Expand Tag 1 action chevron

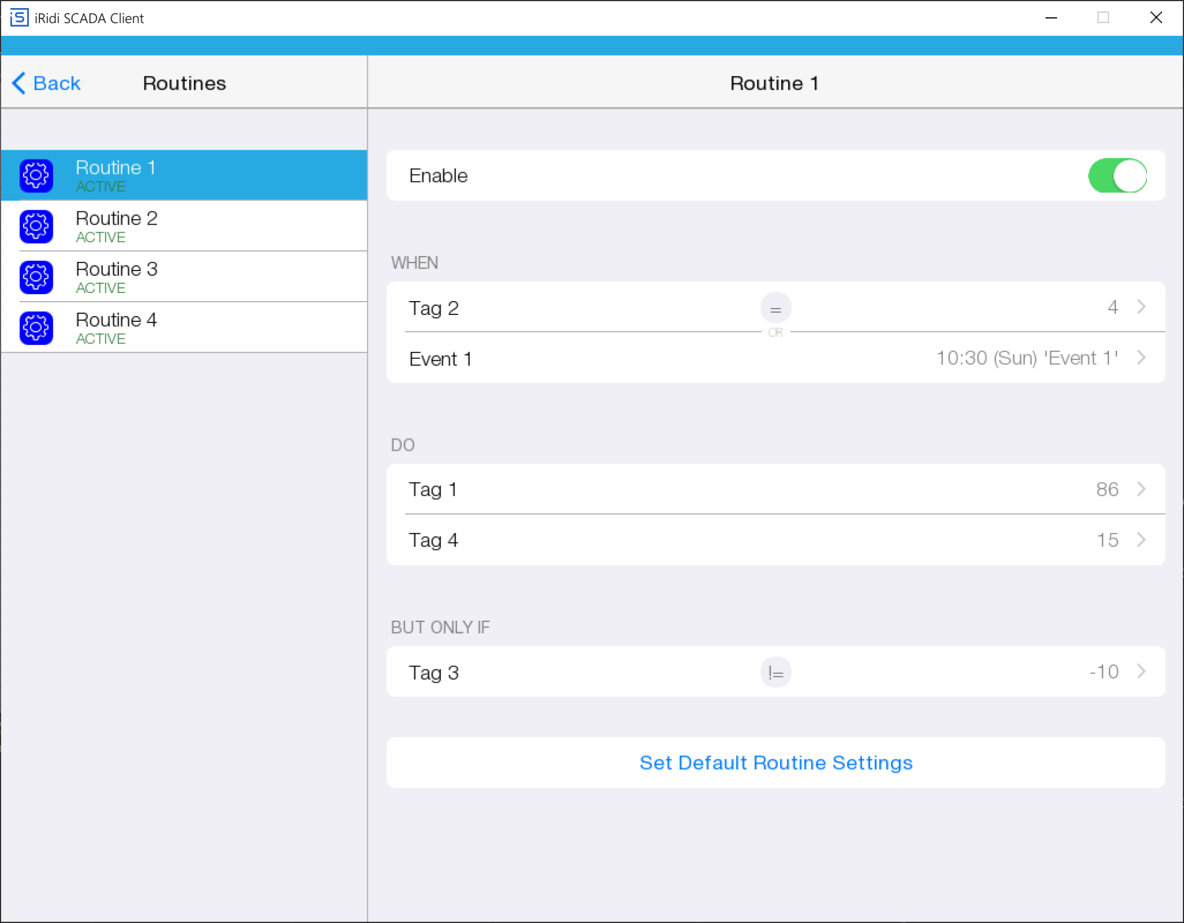coord(1141,489)
